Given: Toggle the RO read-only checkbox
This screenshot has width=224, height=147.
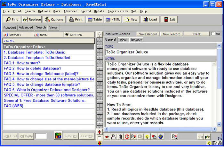Looking at the screenshot, I should coord(213,34).
